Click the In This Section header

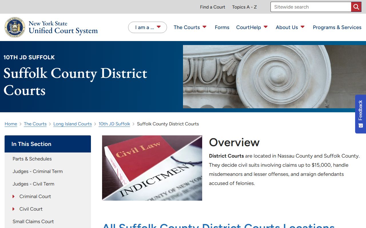coord(48,144)
